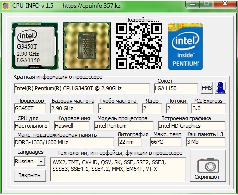
Task: Click the Скриншот label on the button
Action: (207, 177)
